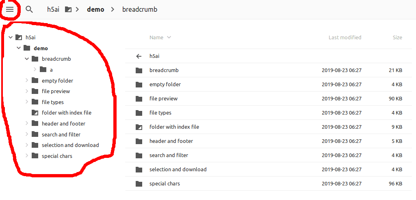
Task: Click the special chars folder icon in list
Action: tap(139, 184)
